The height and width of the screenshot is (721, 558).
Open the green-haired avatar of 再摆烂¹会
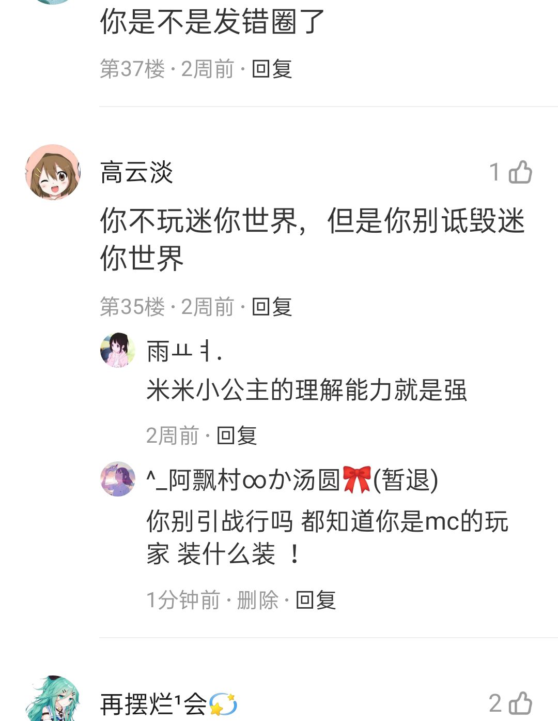tap(53, 698)
